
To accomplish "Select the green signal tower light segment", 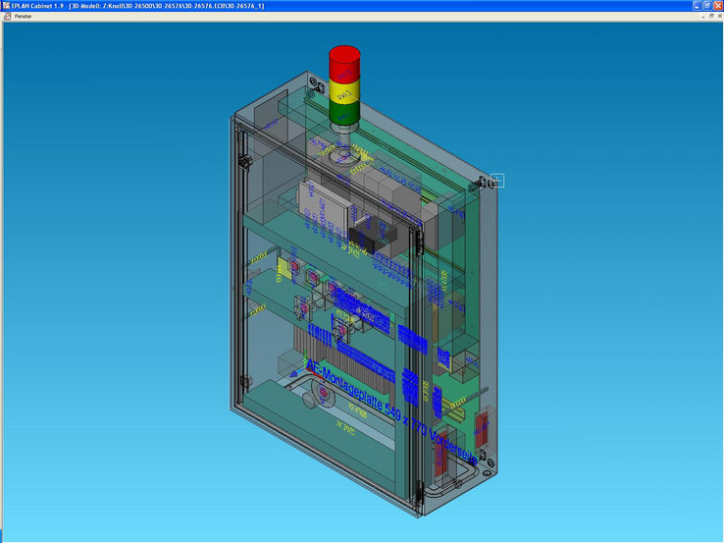I will [343, 113].
